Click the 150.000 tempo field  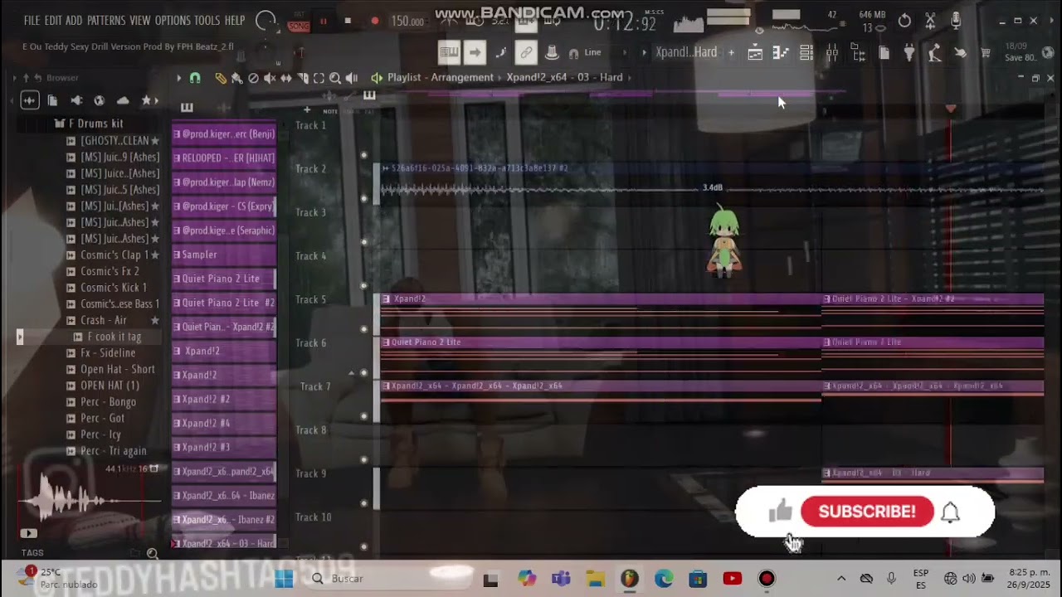[407, 22]
